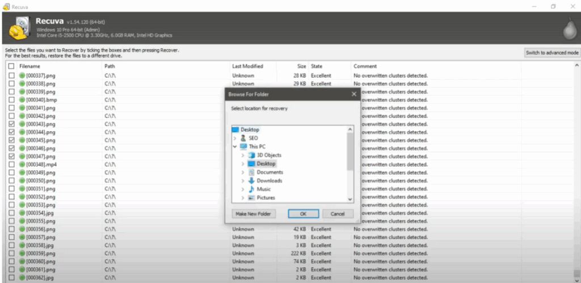Select filename [000360].png row
Image resolution: width=581 pixels, height=283 pixels.
pos(41,261)
